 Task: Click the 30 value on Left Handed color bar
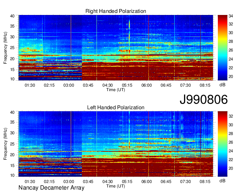pyautogui.click(x=231, y=125)
